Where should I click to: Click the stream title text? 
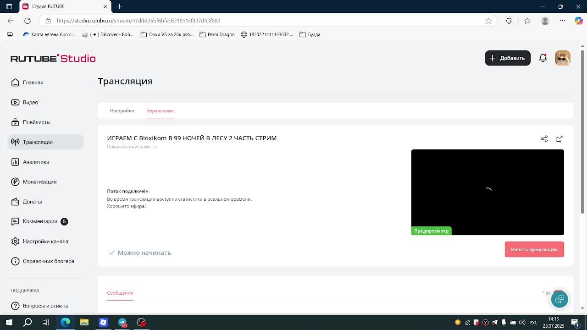192,138
